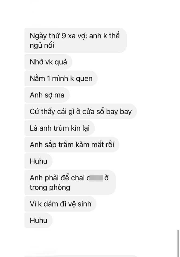The width and height of the screenshot is (180, 257).
Task: Click the vertical scrollbar on the right edge
Action: click(178, 243)
